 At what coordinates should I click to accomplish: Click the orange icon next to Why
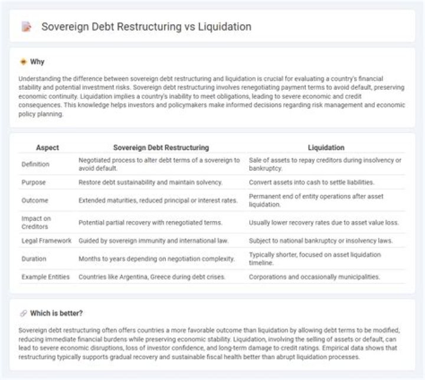point(23,61)
